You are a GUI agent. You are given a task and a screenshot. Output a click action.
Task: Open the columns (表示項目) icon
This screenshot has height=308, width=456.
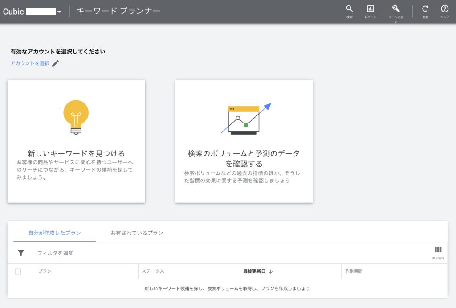[x=438, y=250]
